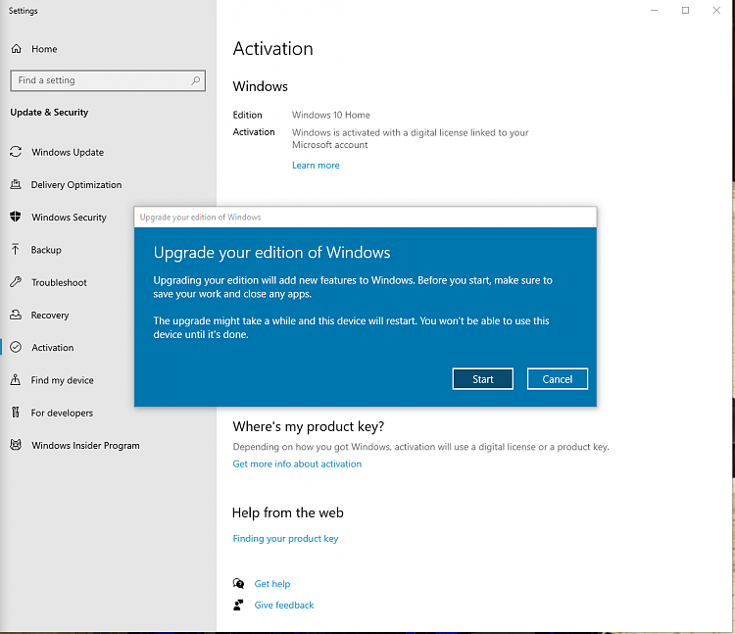The width and height of the screenshot is (735, 634).
Task: Open the Troubleshoot page
Action: pos(59,282)
